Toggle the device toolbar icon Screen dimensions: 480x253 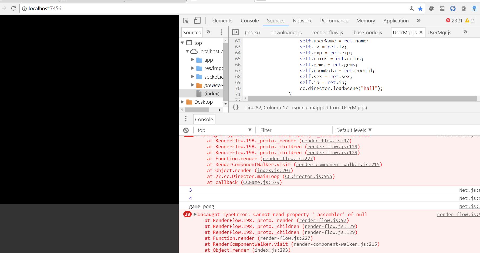pyautogui.click(x=197, y=21)
